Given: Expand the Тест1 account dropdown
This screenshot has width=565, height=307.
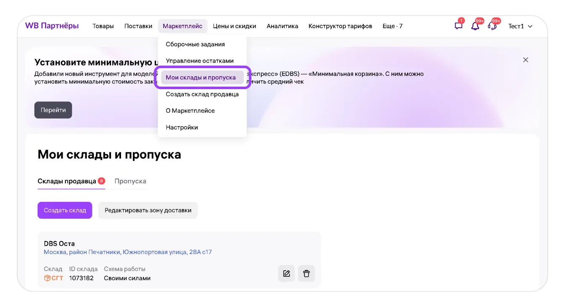Looking at the screenshot, I should (x=520, y=26).
